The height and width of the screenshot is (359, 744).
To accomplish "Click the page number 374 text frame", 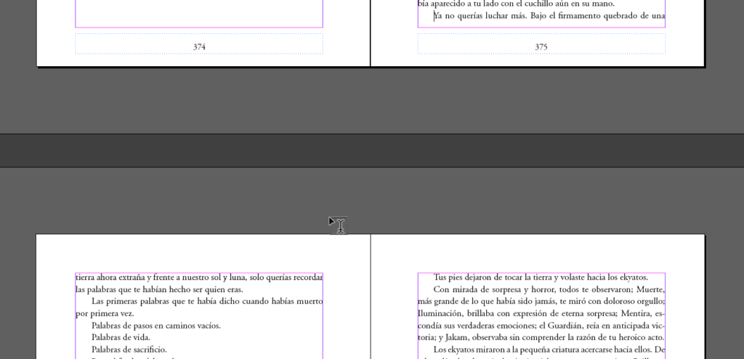I will pos(198,46).
